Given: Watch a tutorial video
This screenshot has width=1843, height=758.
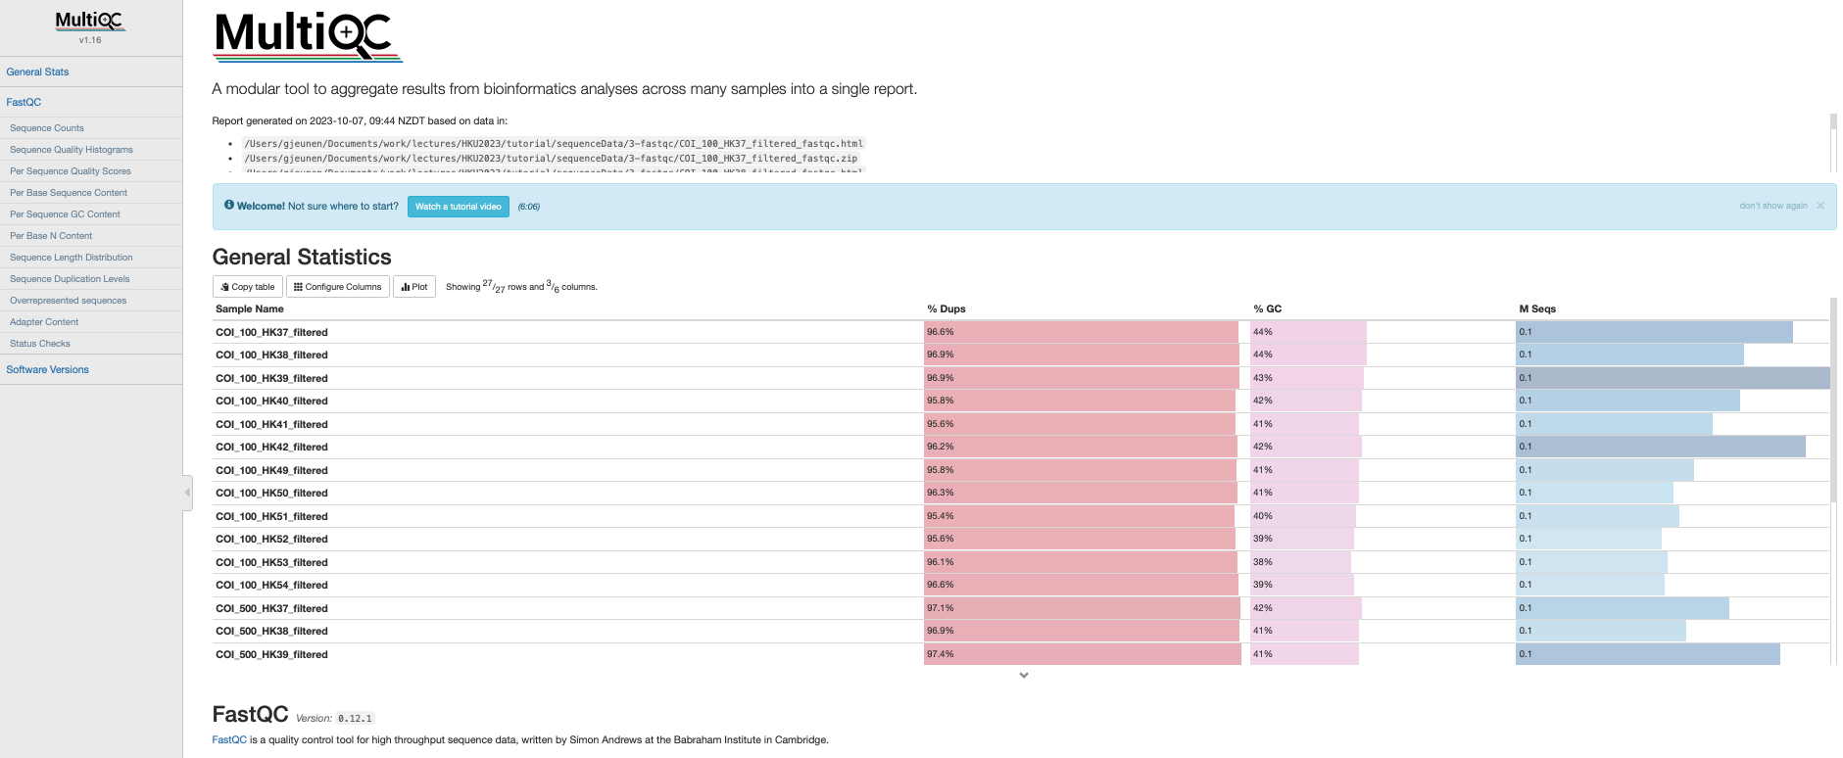Looking at the screenshot, I should 458,207.
